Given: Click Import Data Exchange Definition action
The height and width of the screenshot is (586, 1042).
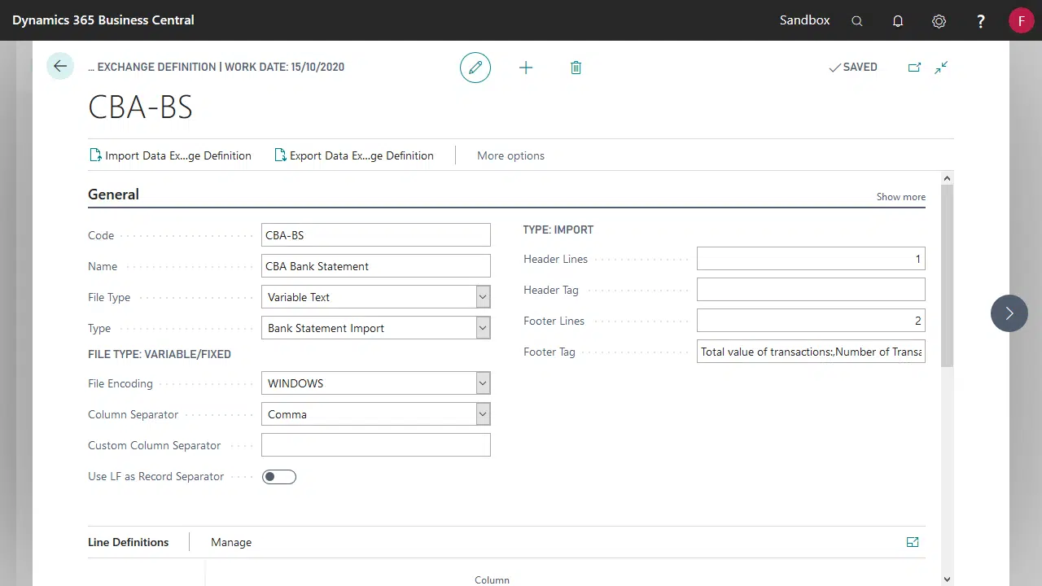Looking at the screenshot, I should click(x=170, y=155).
